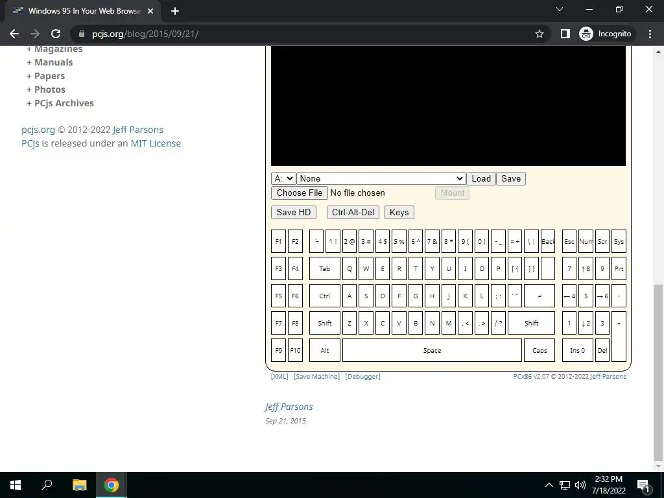Tap the Space bar virtual key
This screenshot has height=498, width=664.
coord(432,350)
